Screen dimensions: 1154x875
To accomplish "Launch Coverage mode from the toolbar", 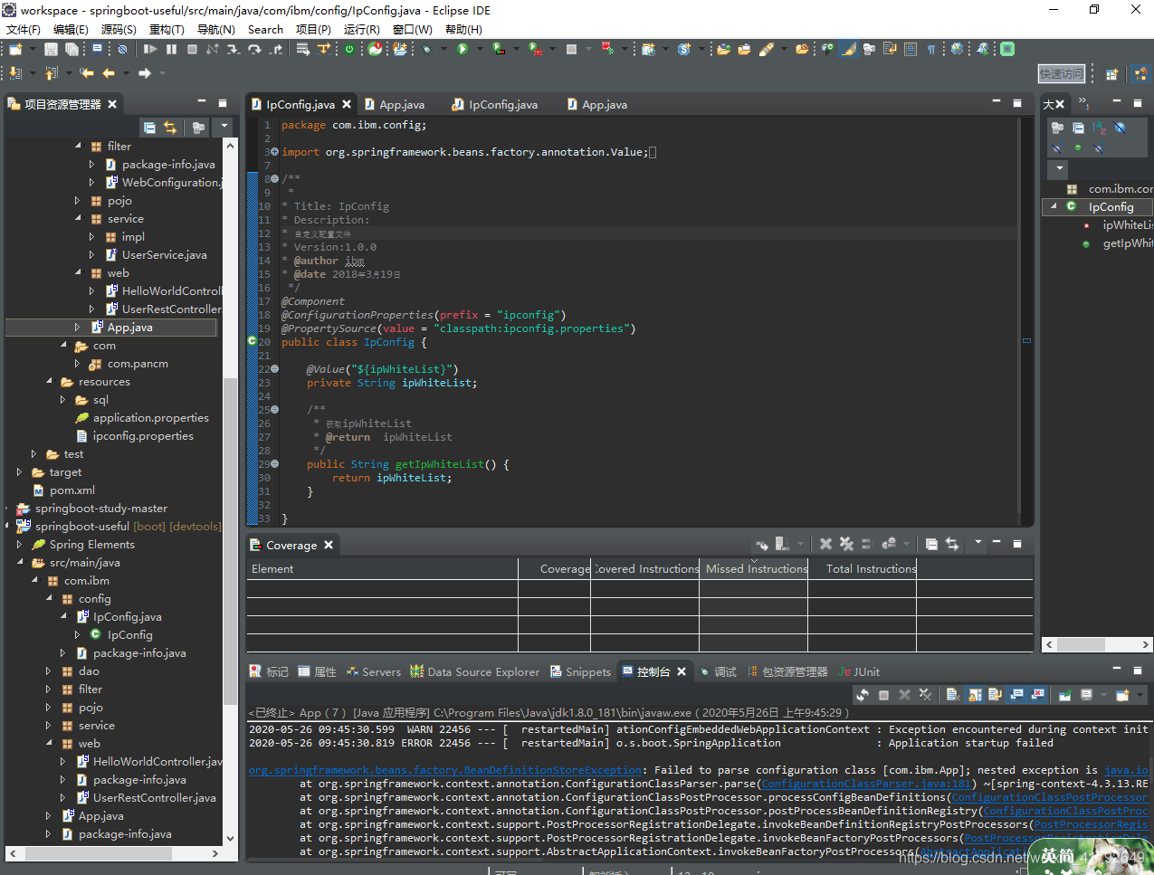I will click(499, 49).
